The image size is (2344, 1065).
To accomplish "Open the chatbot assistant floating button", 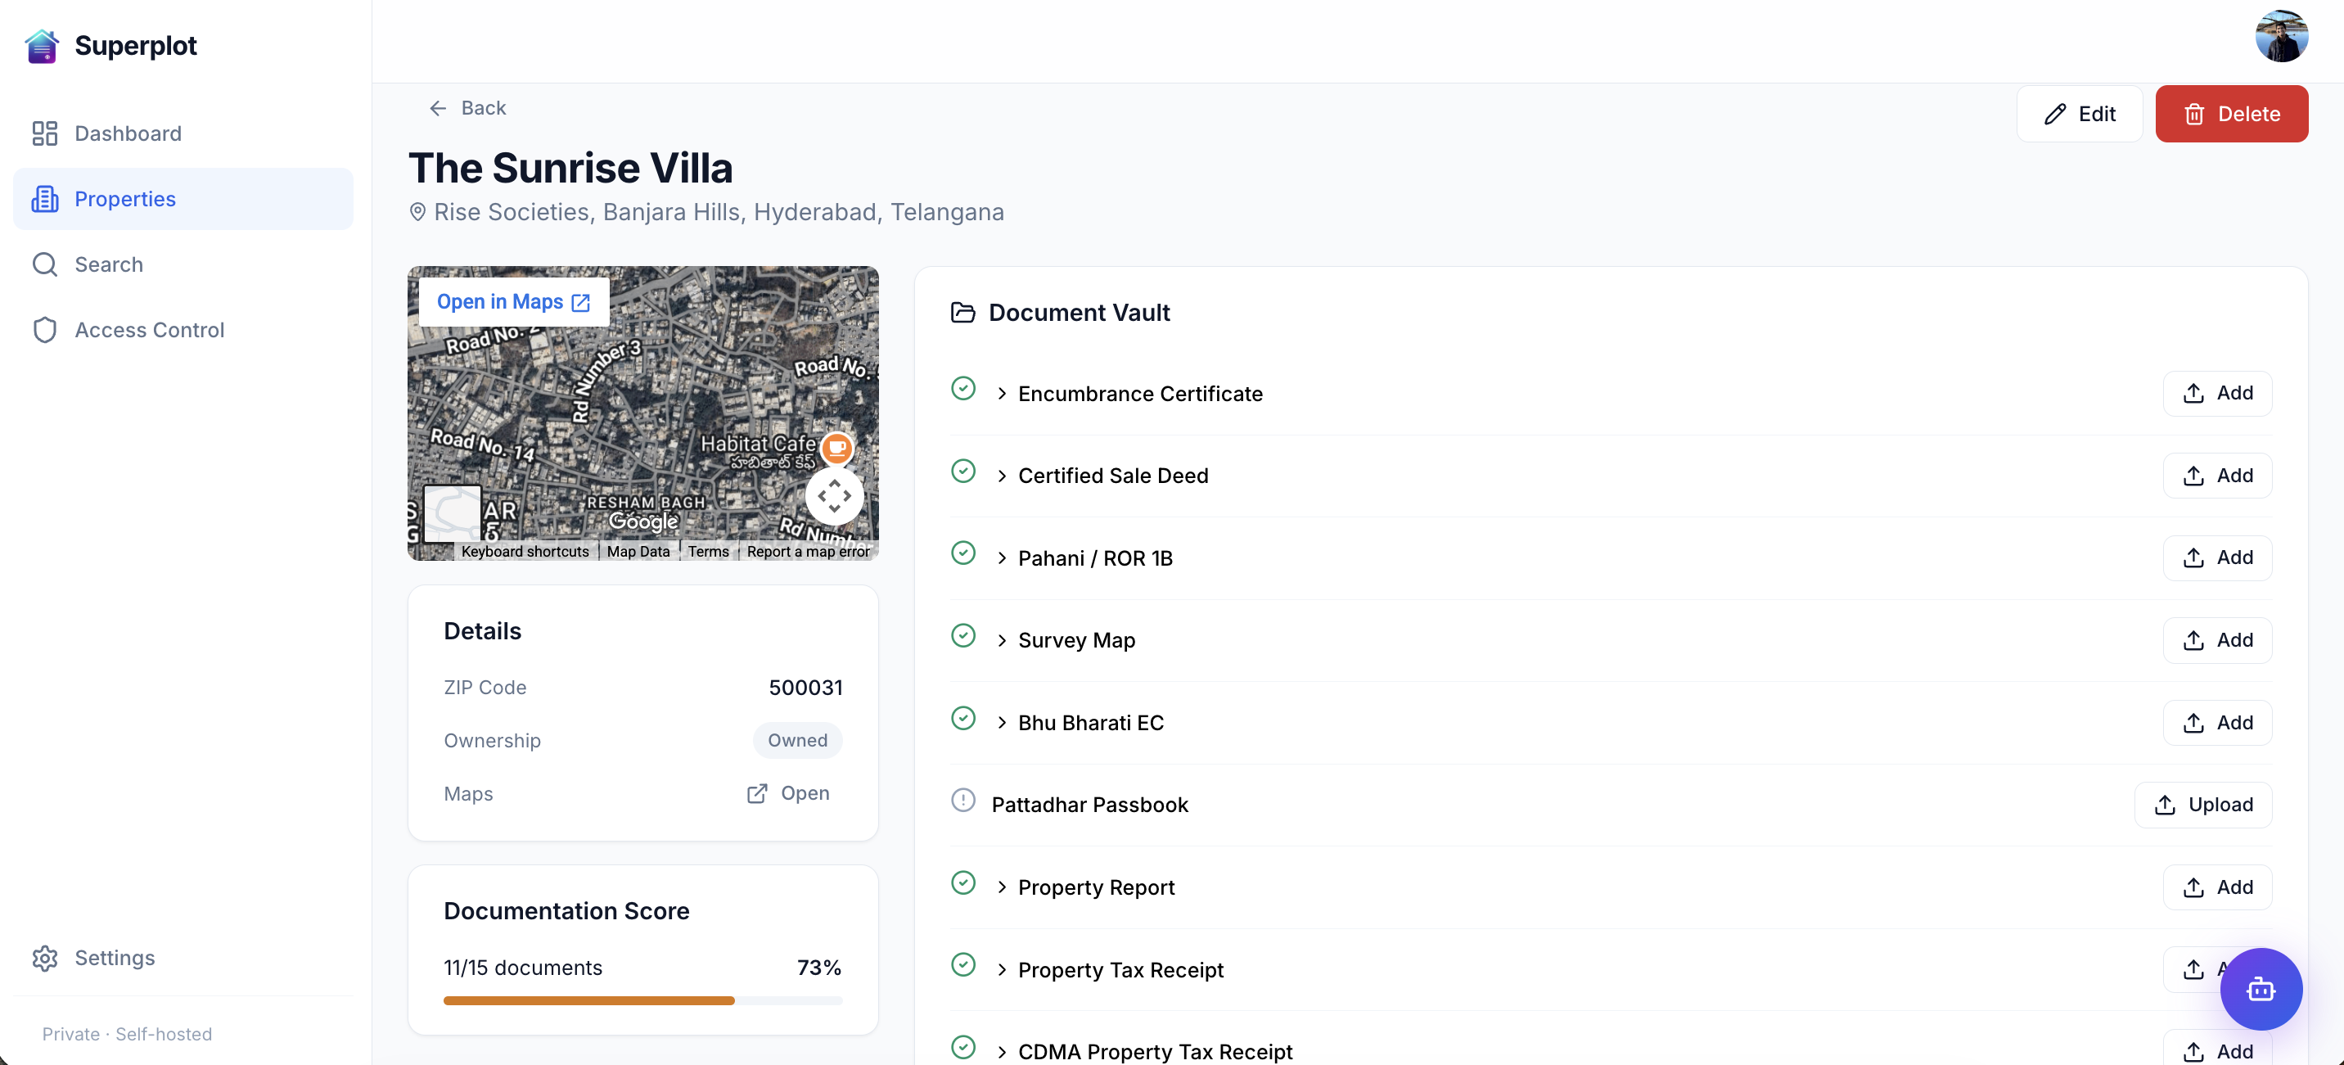I will (x=2261, y=989).
